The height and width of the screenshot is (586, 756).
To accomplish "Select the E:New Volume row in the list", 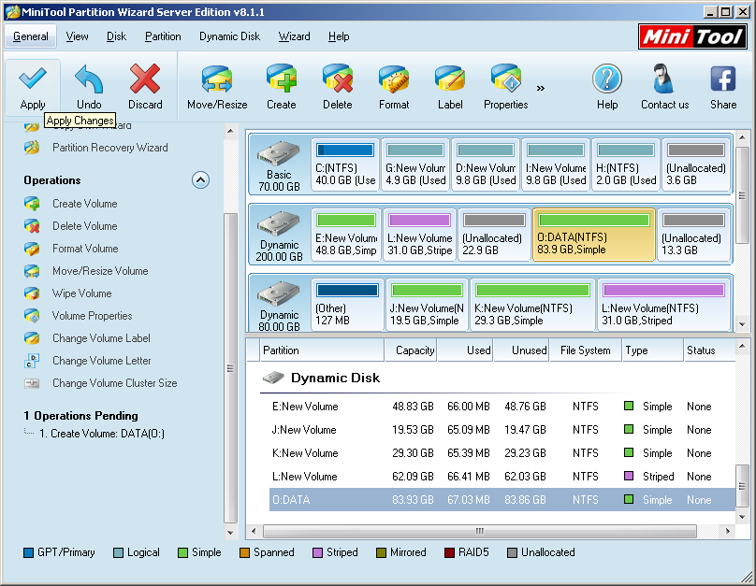I will tap(502, 407).
